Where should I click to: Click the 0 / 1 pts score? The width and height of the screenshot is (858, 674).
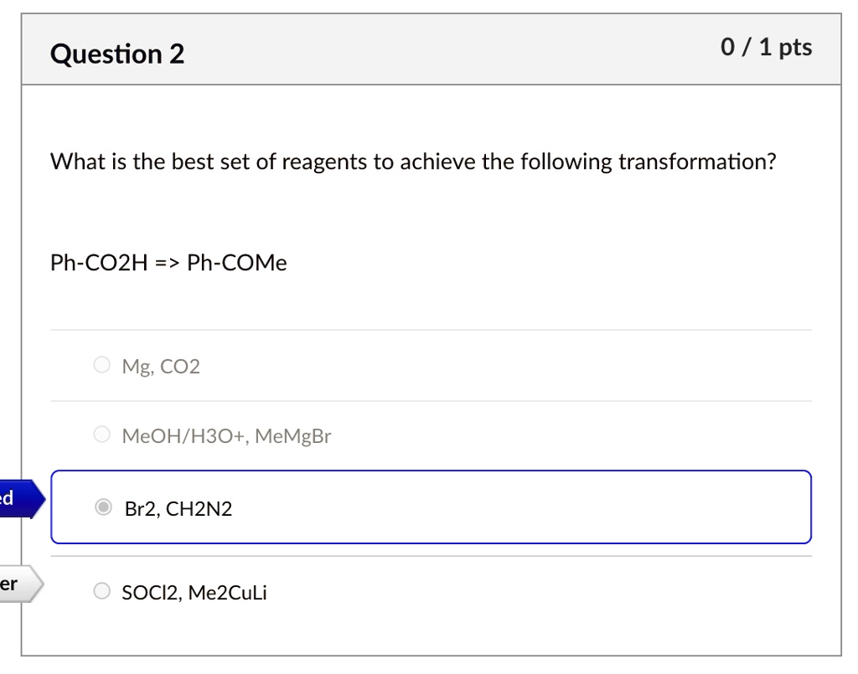click(766, 48)
